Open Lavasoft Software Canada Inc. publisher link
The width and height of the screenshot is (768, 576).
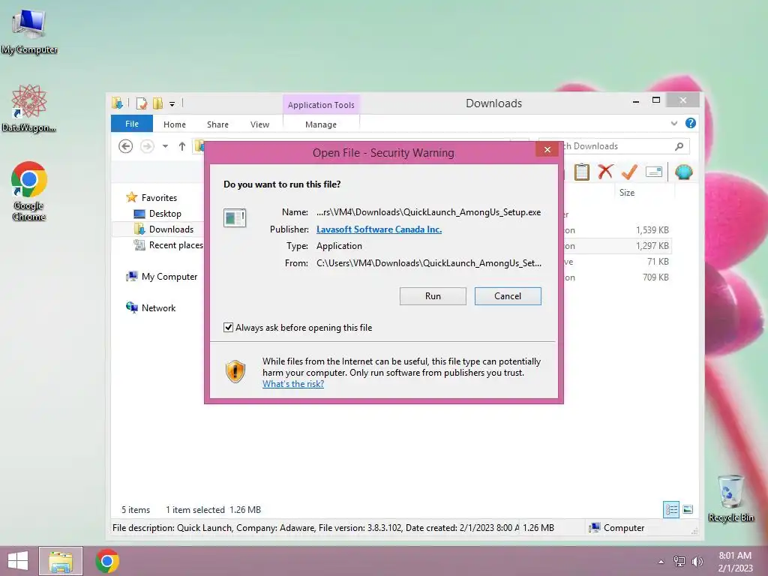pos(379,229)
